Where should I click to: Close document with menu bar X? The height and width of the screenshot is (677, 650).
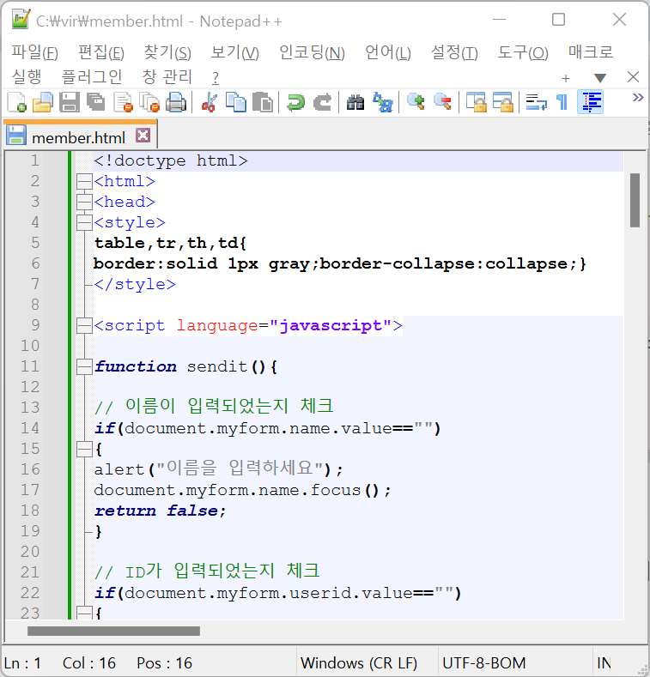click(x=633, y=77)
